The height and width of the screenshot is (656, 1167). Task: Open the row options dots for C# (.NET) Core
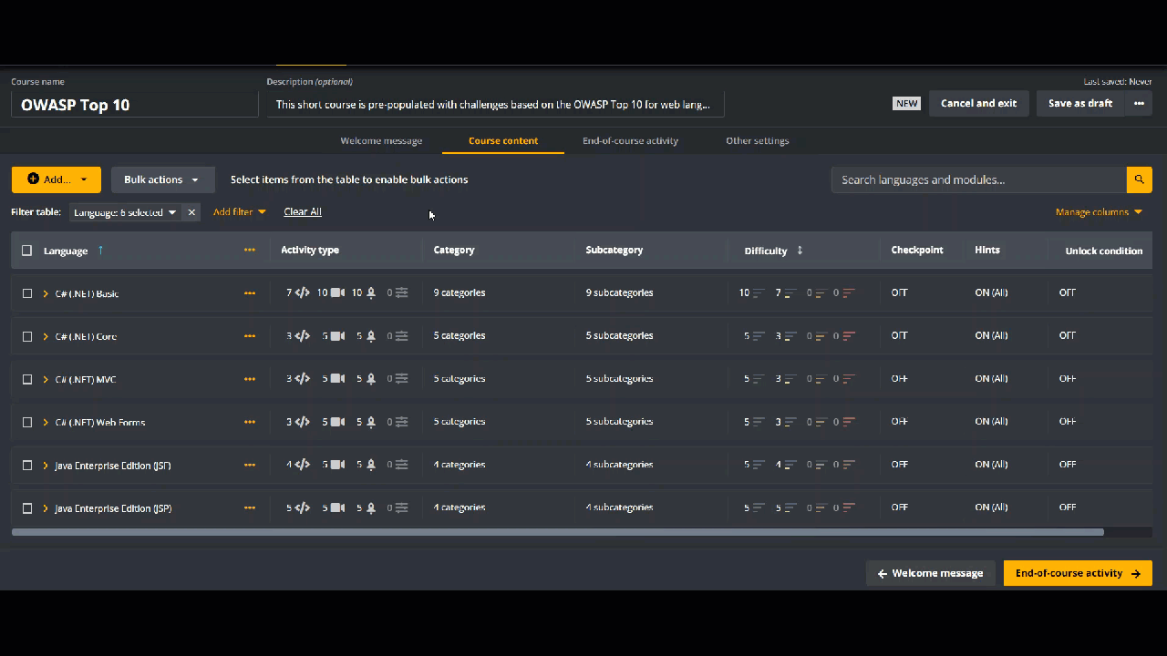(250, 336)
